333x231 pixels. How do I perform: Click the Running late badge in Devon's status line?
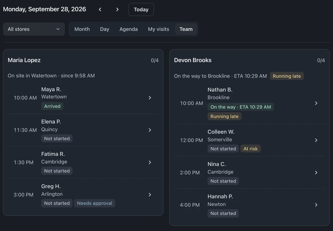287,76
